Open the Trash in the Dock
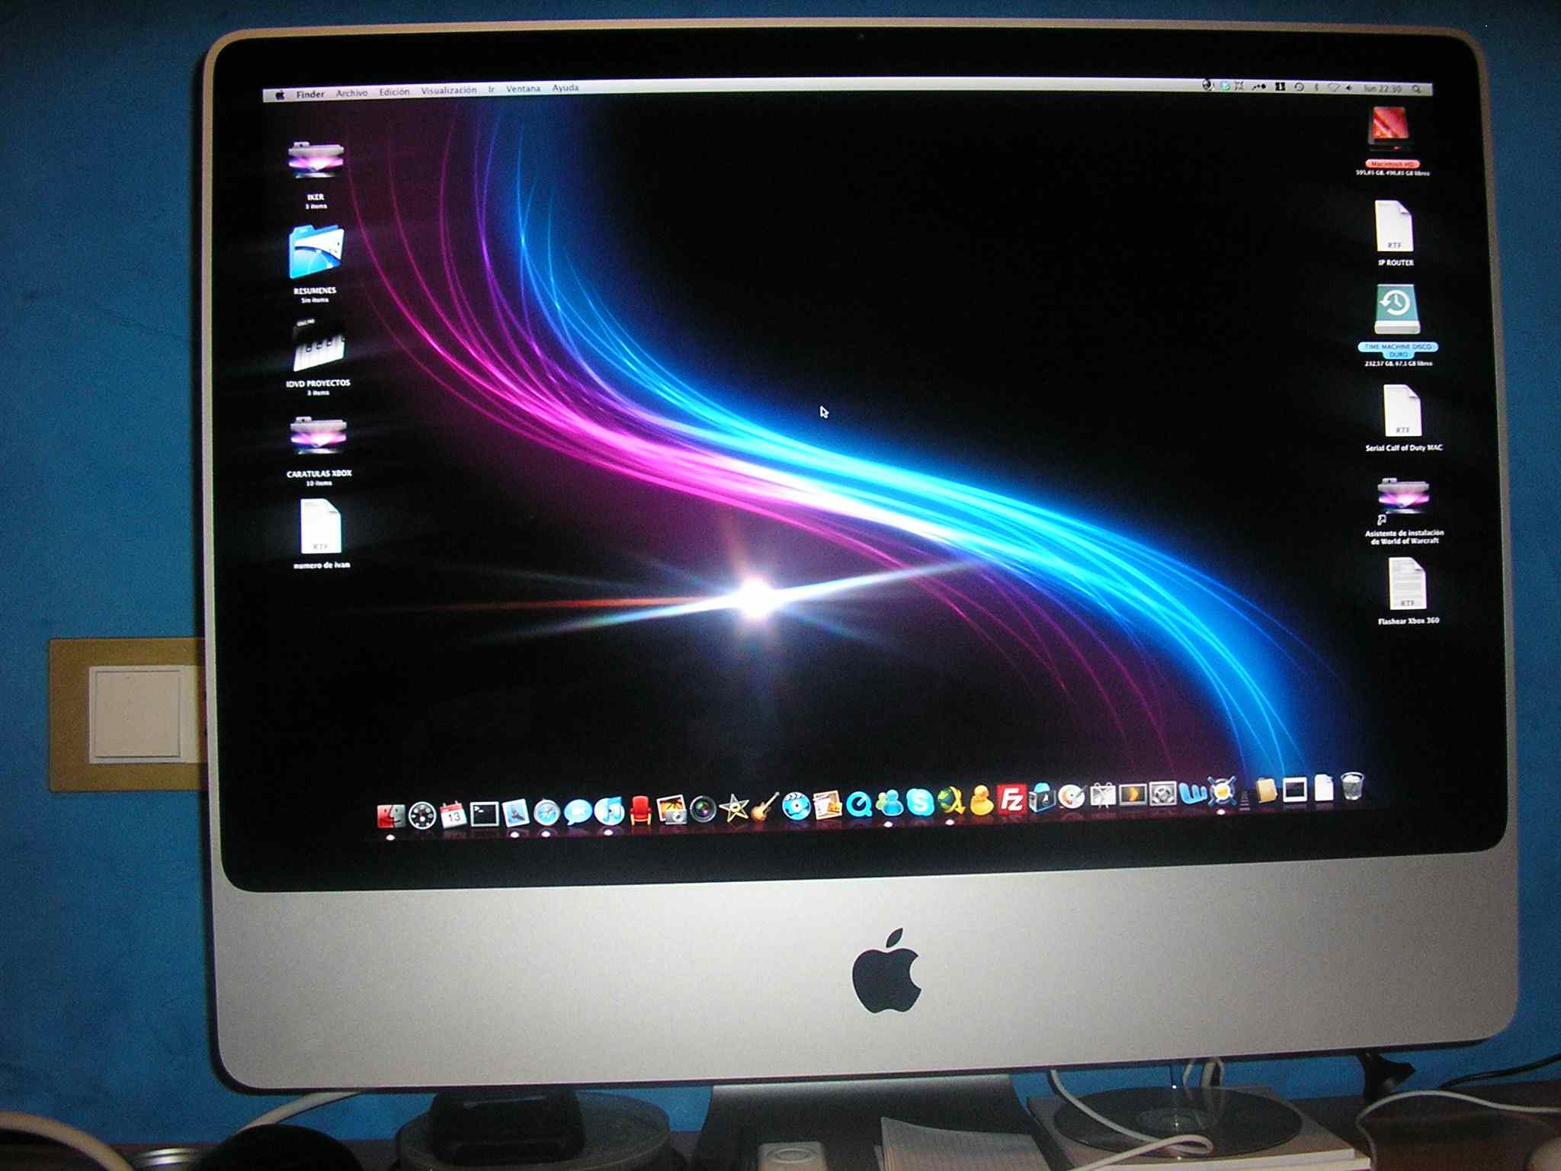1561x1171 pixels. coord(1351,786)
